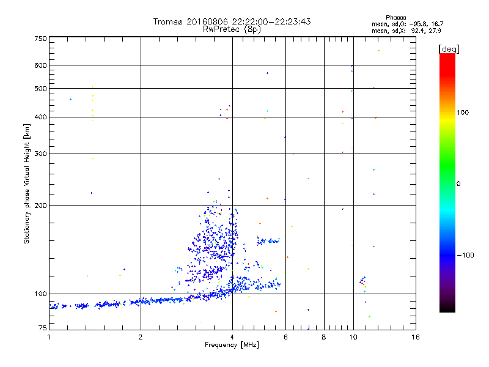This screenshot has width=489, height=367.
Task: Click the x-axis label '1'
Action: pyautogui.click(x=49, y=337)
